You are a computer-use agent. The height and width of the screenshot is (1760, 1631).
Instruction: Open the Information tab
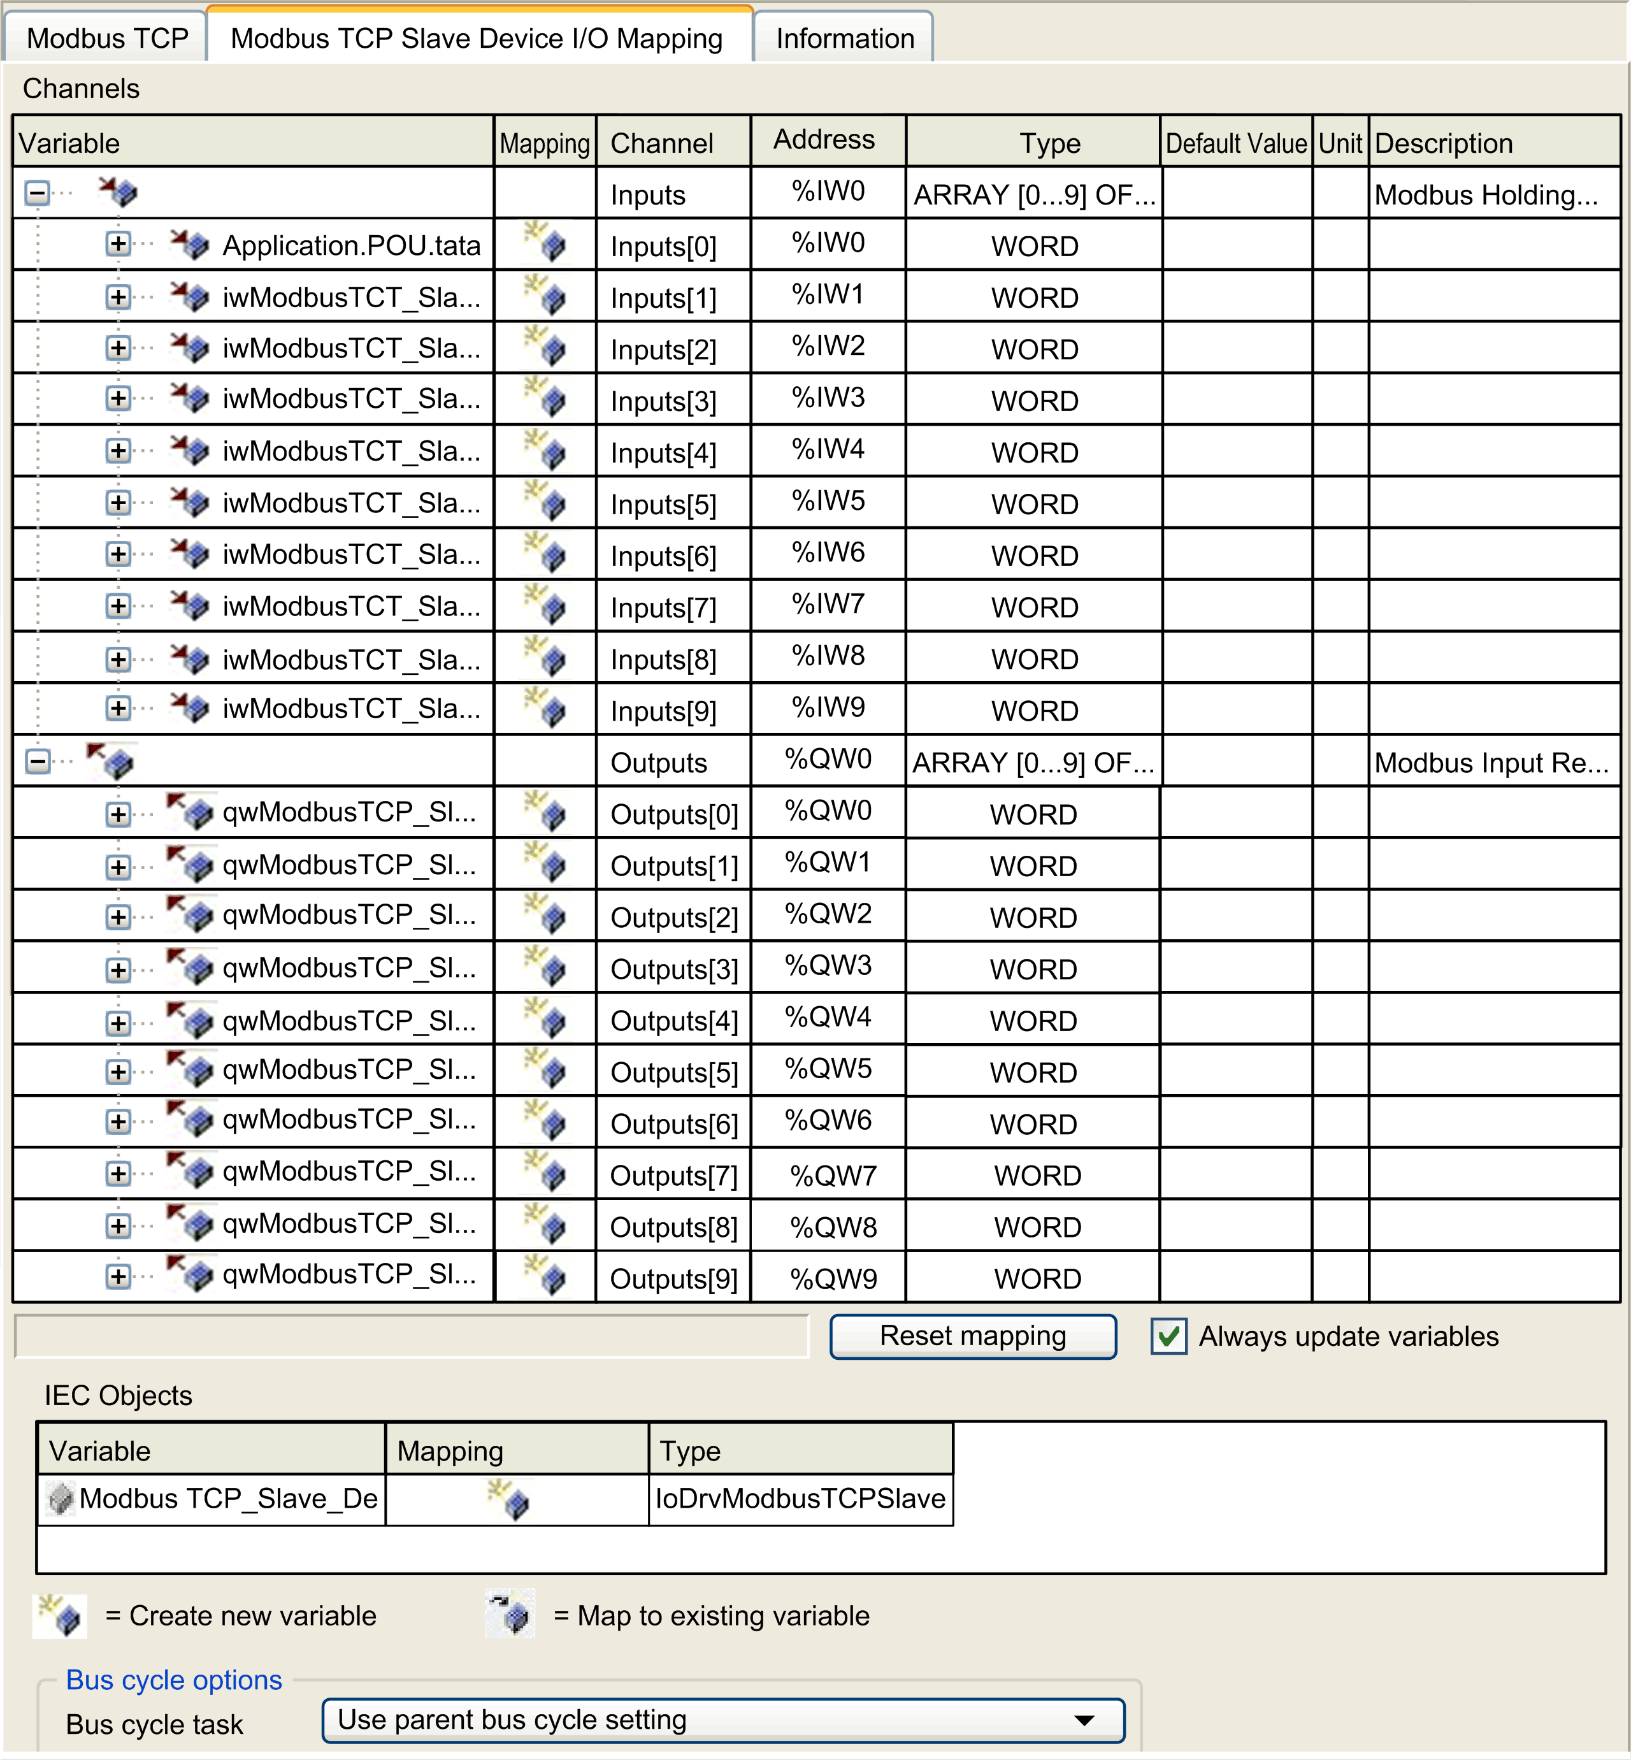[x=842, y=37]
